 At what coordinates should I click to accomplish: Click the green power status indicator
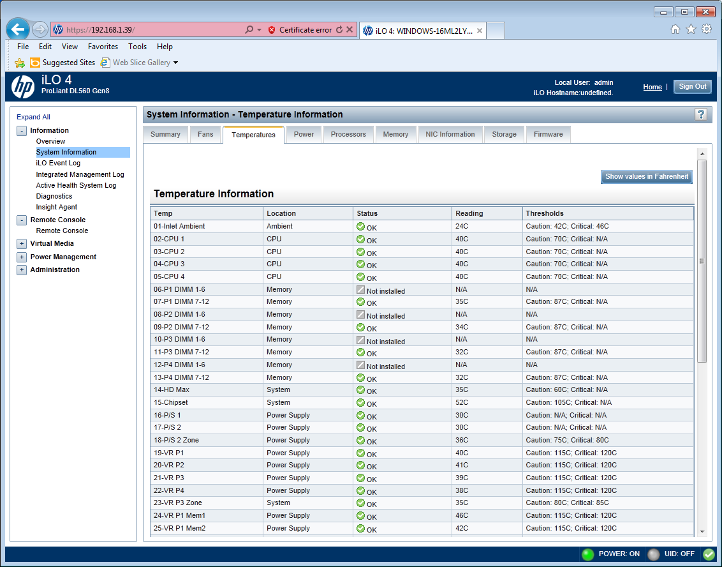pos(587,554)
